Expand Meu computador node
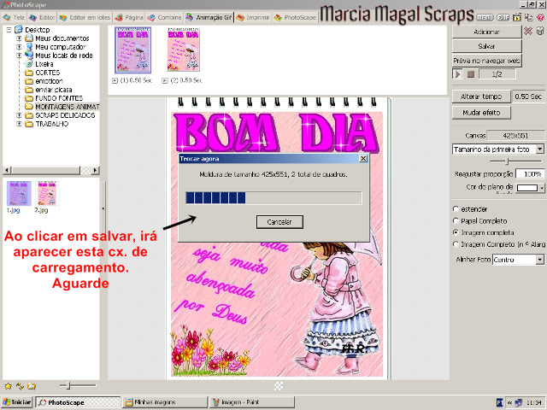Screen dimensions: 547x410 pos(19,47)
